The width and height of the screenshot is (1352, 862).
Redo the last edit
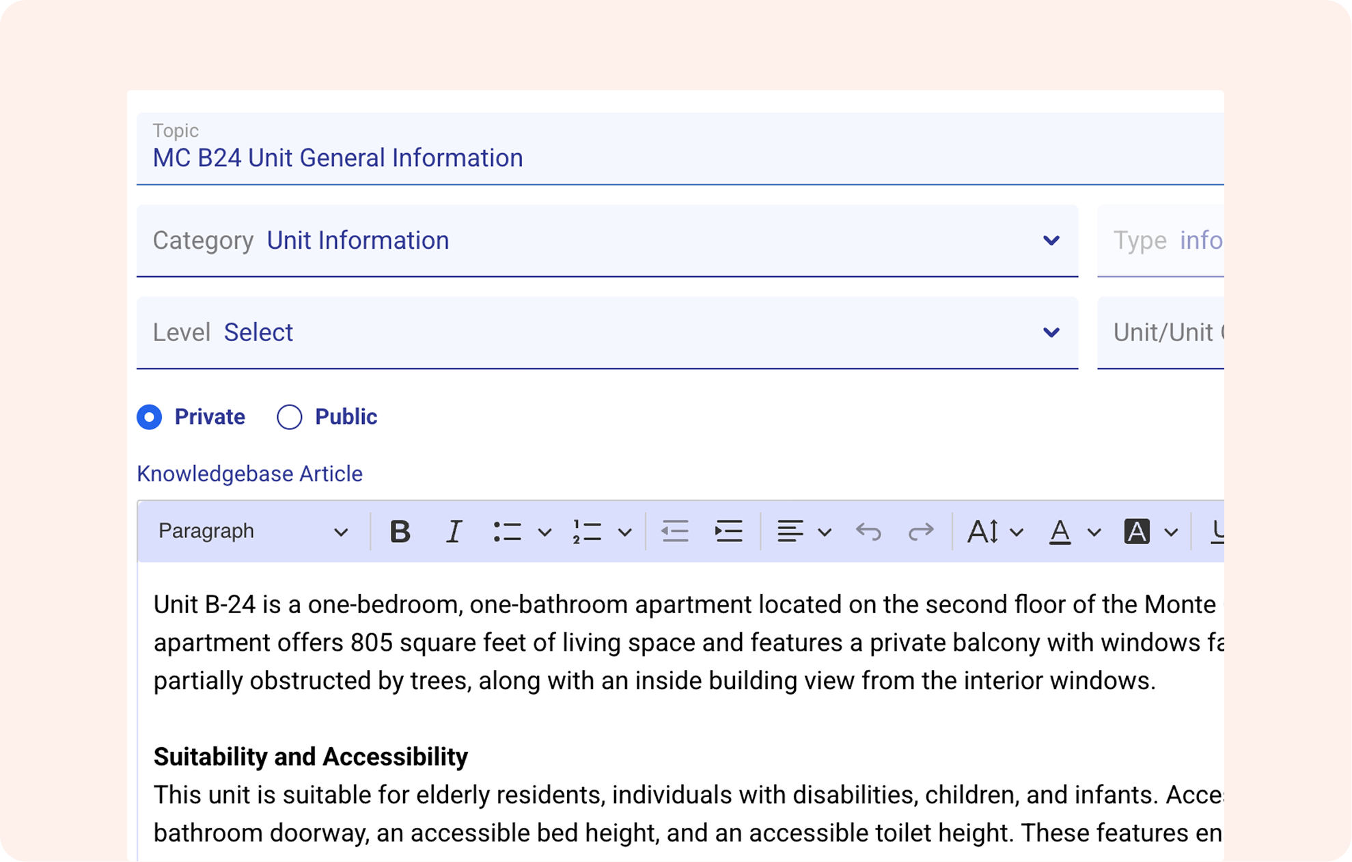[x=920, y=531]
